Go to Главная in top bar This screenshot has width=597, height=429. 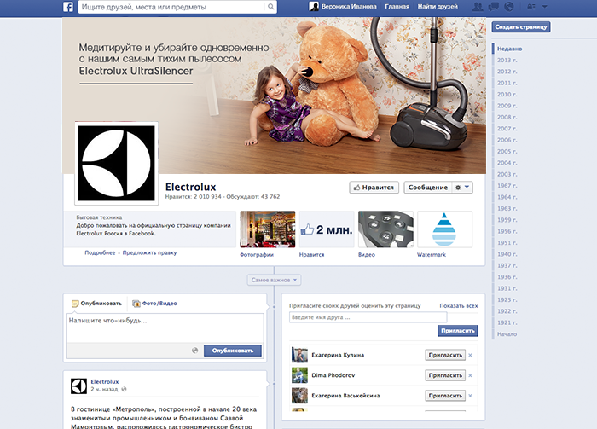point(397,7)
